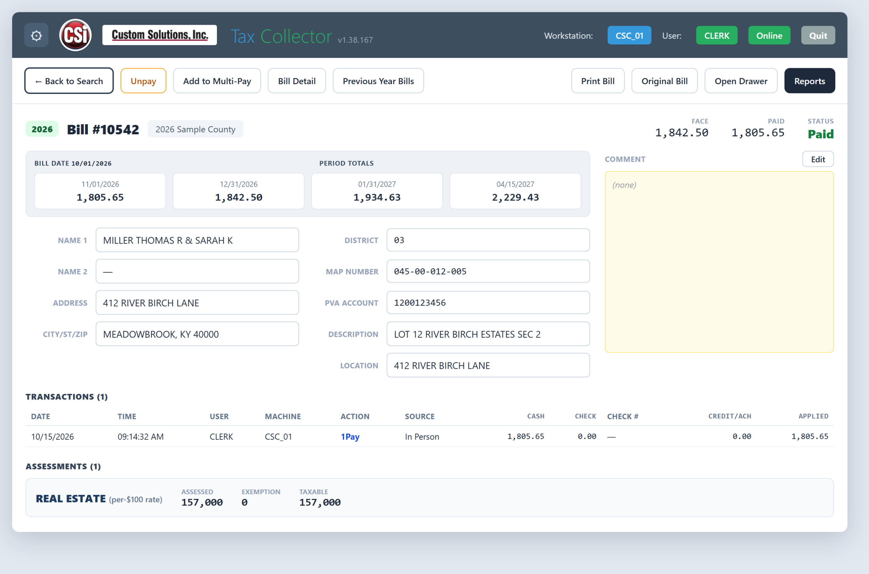Click the Unpay button

tap(143, 81)
